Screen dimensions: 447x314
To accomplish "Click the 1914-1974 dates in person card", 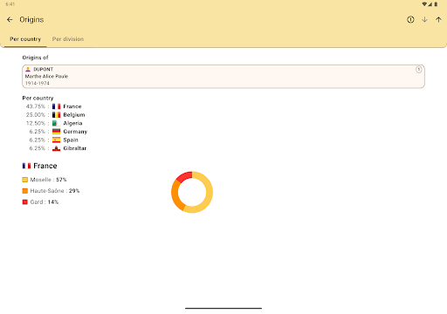I will tap(38, 83).
